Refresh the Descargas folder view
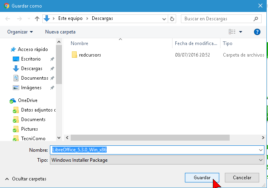 point(172,19)
